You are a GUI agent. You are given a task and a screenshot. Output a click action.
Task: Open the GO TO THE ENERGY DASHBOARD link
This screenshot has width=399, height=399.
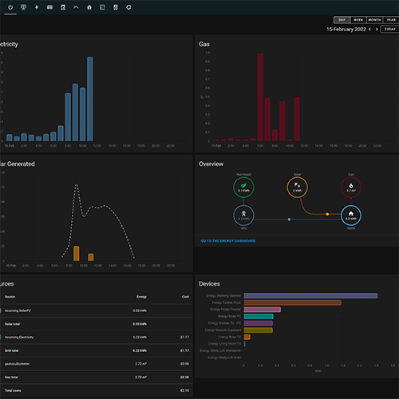(228, 241)
